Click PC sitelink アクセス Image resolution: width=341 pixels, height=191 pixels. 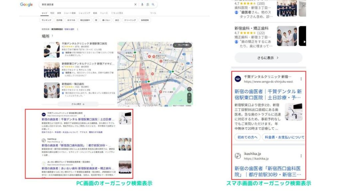(84, 132)
